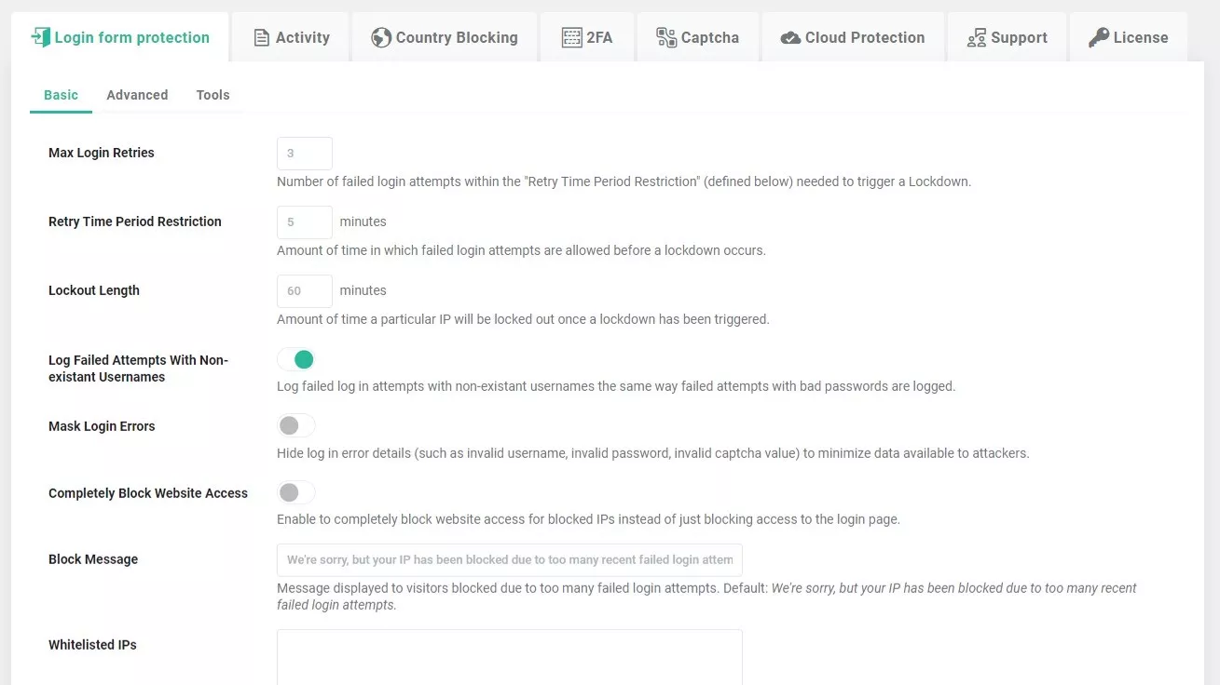Enable the Mask Login Errors switch
Screen dimensions: 1220x685
(x=296, y=426)
